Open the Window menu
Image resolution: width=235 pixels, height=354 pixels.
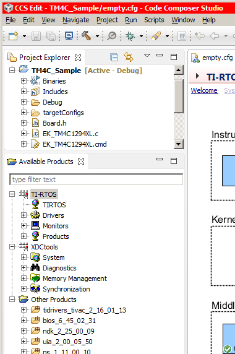(x=183, y=20)
